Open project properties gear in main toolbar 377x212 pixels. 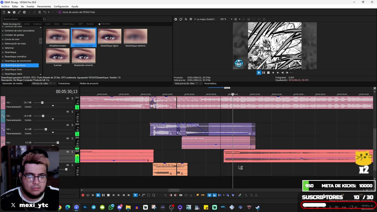pos(24,12)
